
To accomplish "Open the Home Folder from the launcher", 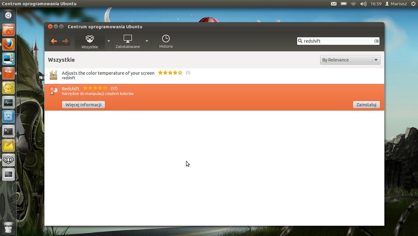I will (x=8, y=30).
